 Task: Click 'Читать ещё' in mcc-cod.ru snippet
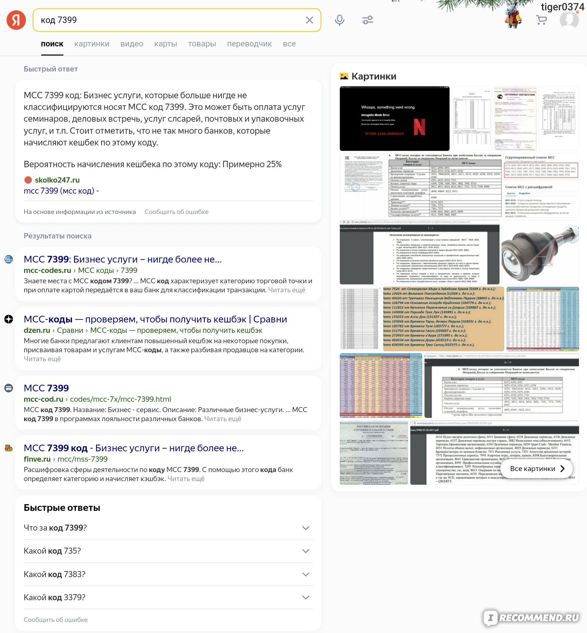coord(223,419)
